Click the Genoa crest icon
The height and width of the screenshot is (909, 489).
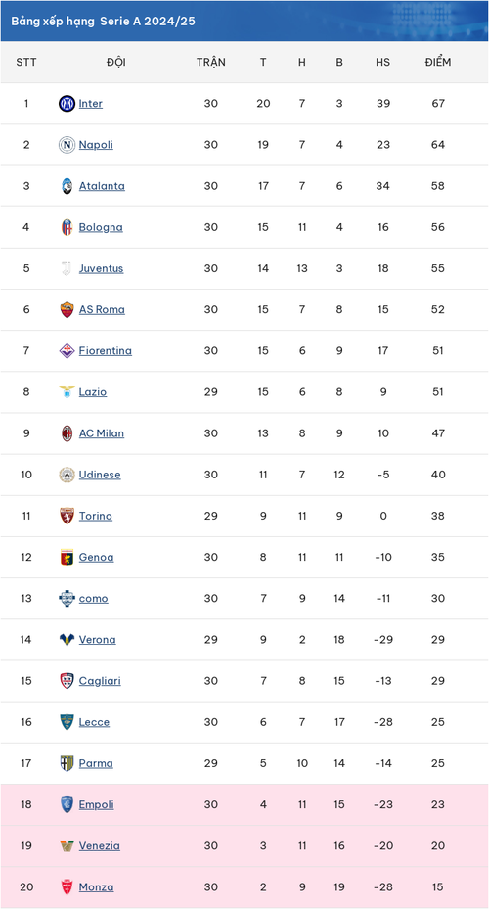coord(67,557)
